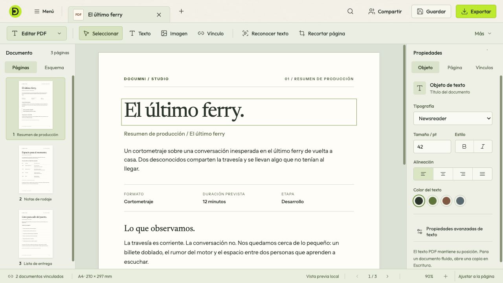Open the Menú hamburger button
Image resolution: width=503 pixels, height=283 pixels.
click(x=44, y=11)
